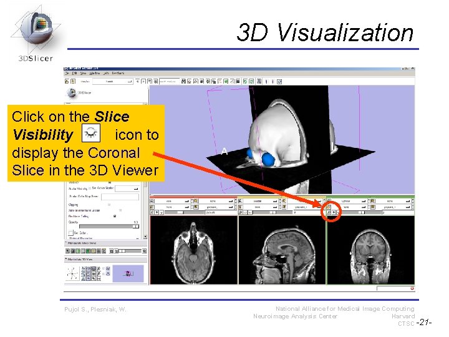Click the Coronal slice offset value field
Image resolution: width=449 pixels, height=337 pixels.
tap(397, 212)
